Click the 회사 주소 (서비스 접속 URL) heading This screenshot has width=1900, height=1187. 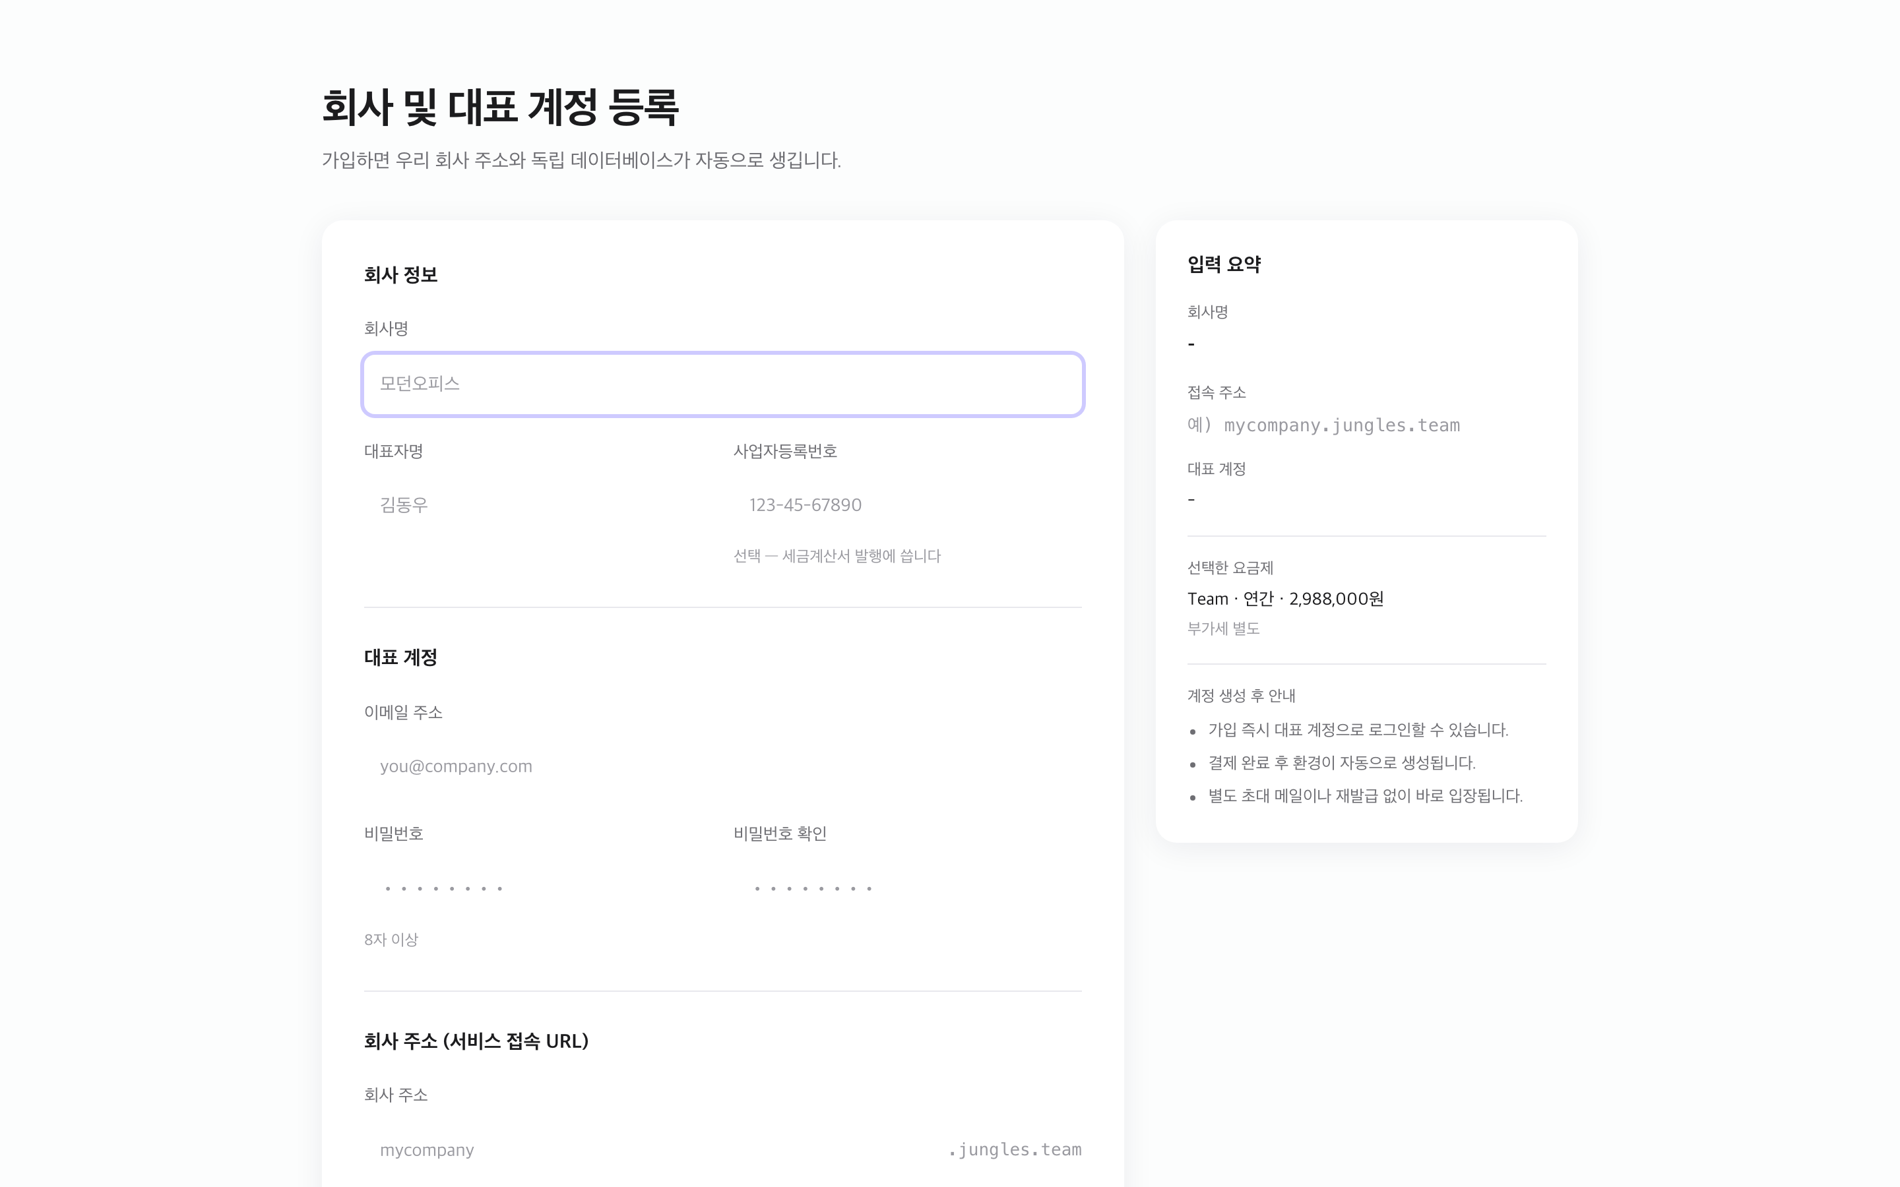point(476,1041)
